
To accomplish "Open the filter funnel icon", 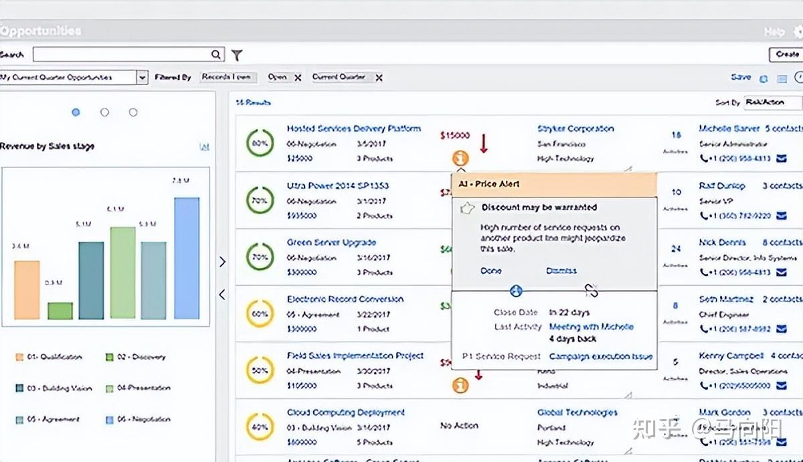I will 237,56.
